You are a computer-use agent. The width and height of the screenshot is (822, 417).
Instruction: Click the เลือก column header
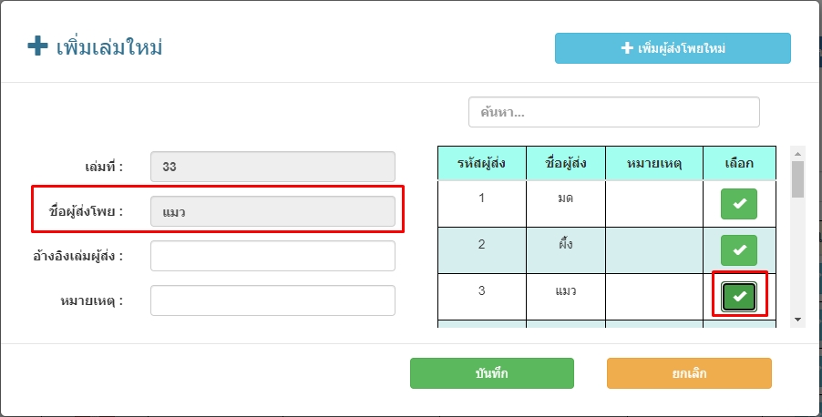click(739, 163)
